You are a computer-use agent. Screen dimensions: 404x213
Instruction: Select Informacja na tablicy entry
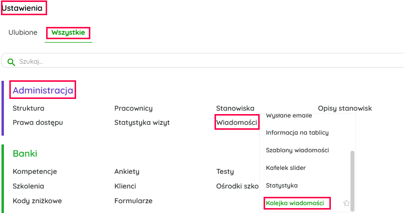[x=297, y=133]
